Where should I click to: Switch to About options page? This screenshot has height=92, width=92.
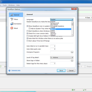pyautogui.click(x=16, y=28)
